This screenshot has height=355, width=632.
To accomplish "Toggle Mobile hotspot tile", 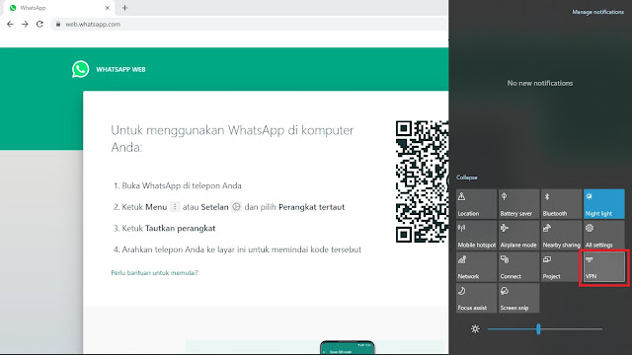I will coord(476,236).
